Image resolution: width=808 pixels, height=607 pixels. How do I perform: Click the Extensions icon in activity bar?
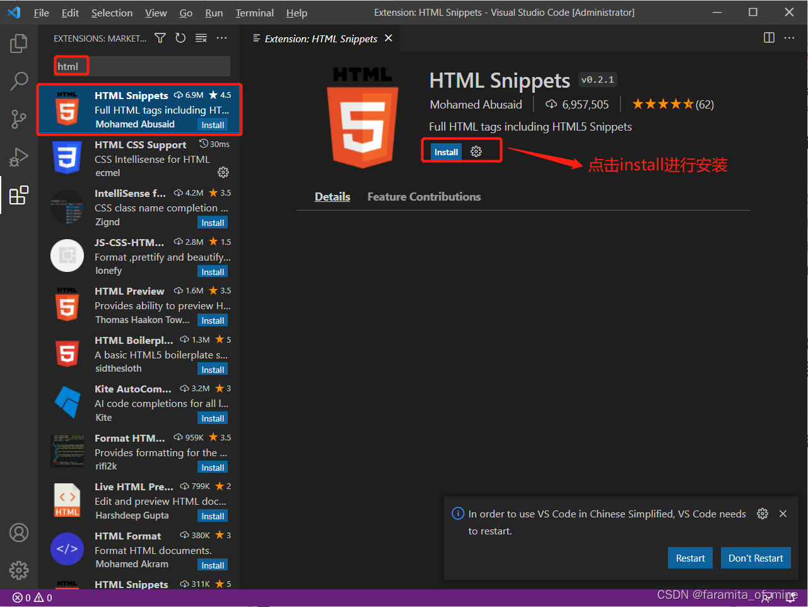(x=19, y=195)
